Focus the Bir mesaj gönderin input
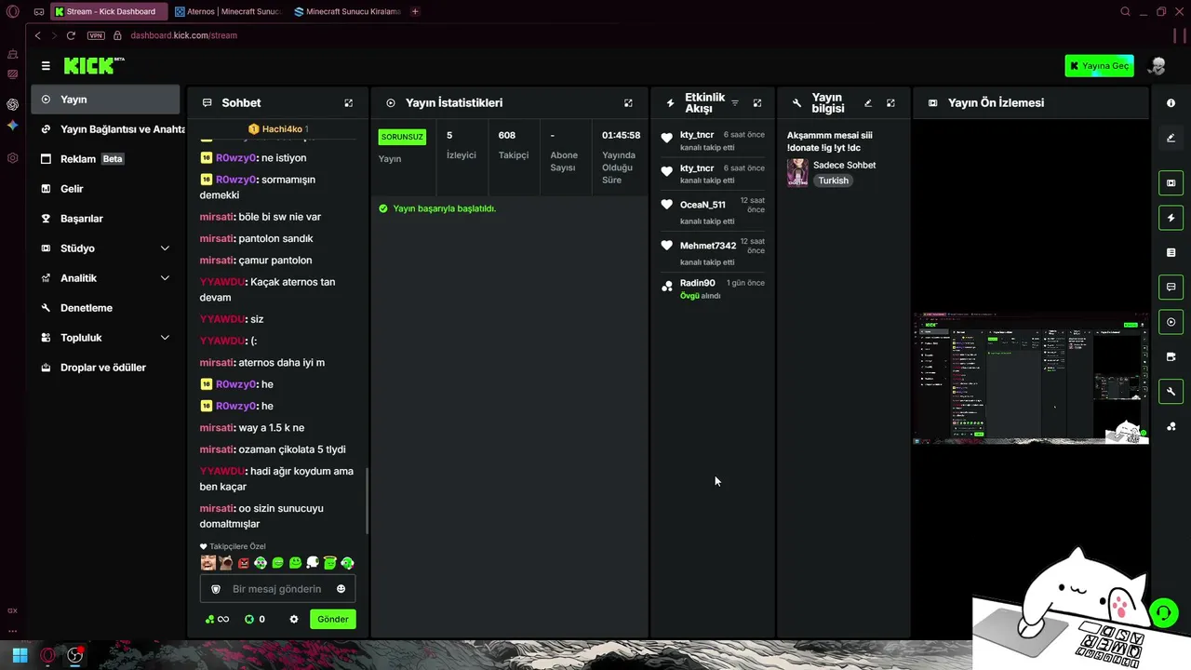The width and height of the screenshot is (1191, 670). (277, 589)
